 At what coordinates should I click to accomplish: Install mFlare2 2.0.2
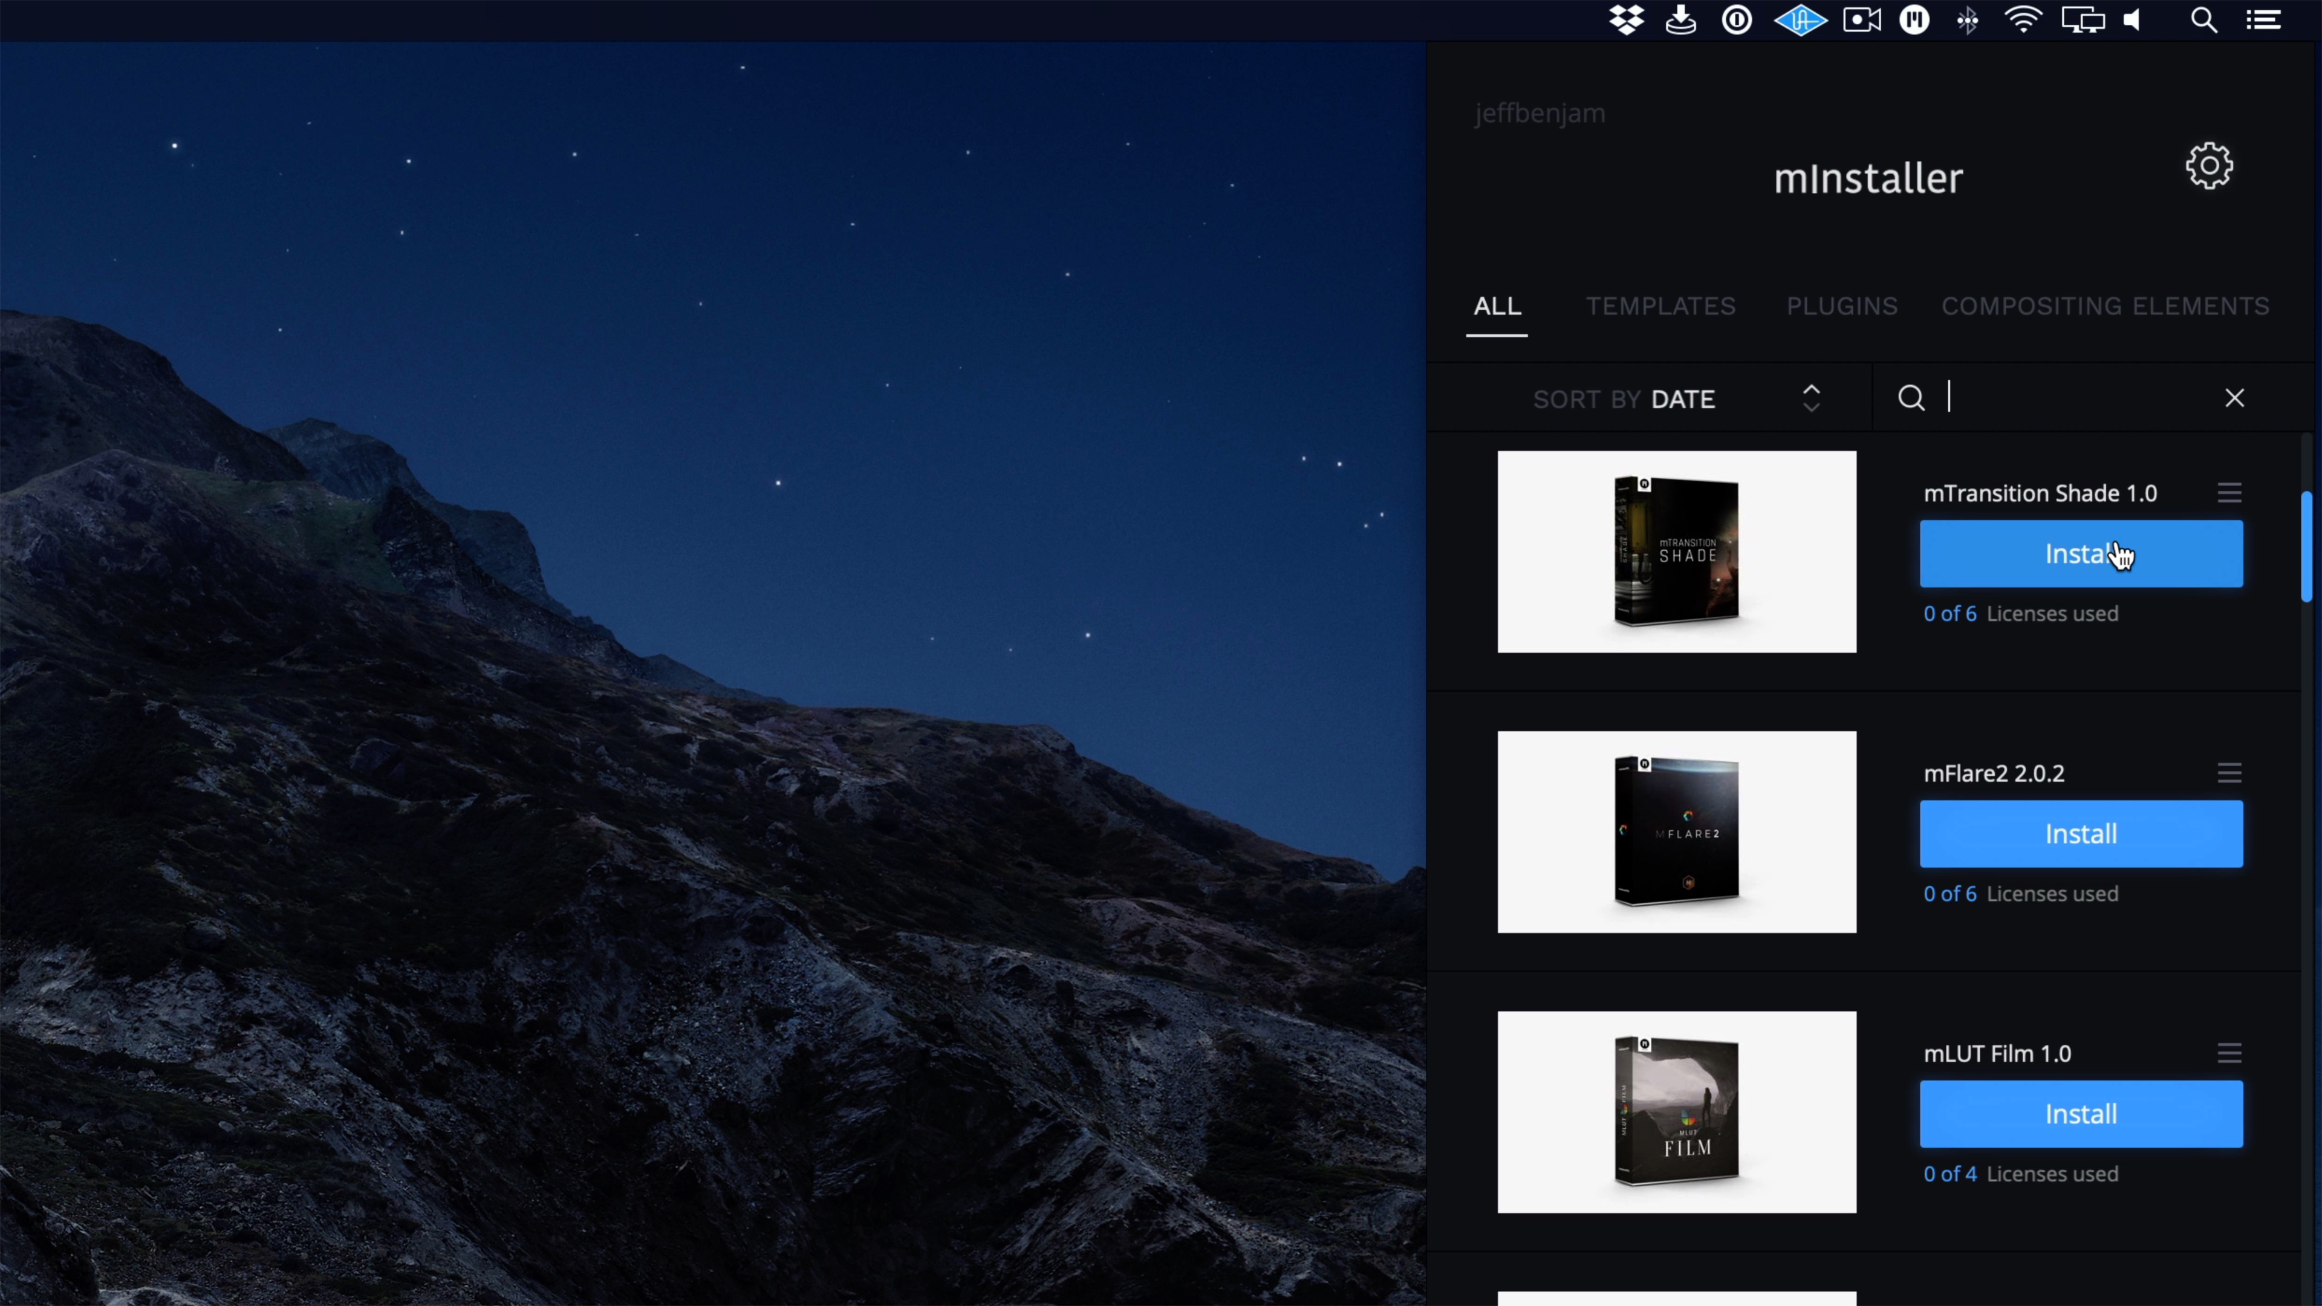(2080, 834)
